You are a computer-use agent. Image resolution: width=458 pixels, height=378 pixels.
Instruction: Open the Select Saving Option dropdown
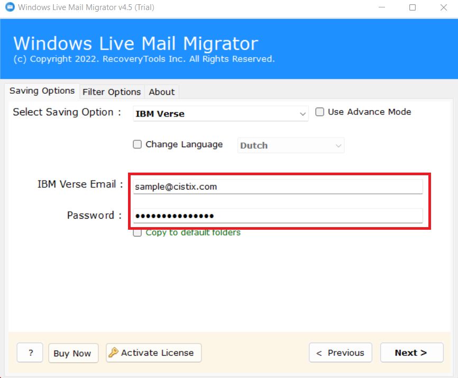tap(221, 114)
